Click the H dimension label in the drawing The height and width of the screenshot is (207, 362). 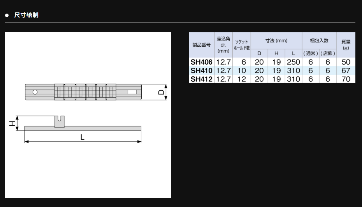tap(12, 123)
